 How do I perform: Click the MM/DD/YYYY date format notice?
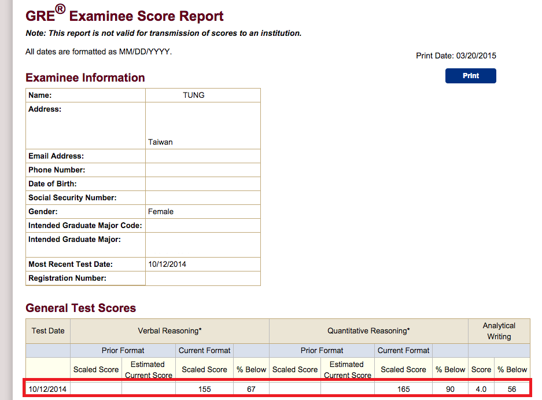point(98,52)
